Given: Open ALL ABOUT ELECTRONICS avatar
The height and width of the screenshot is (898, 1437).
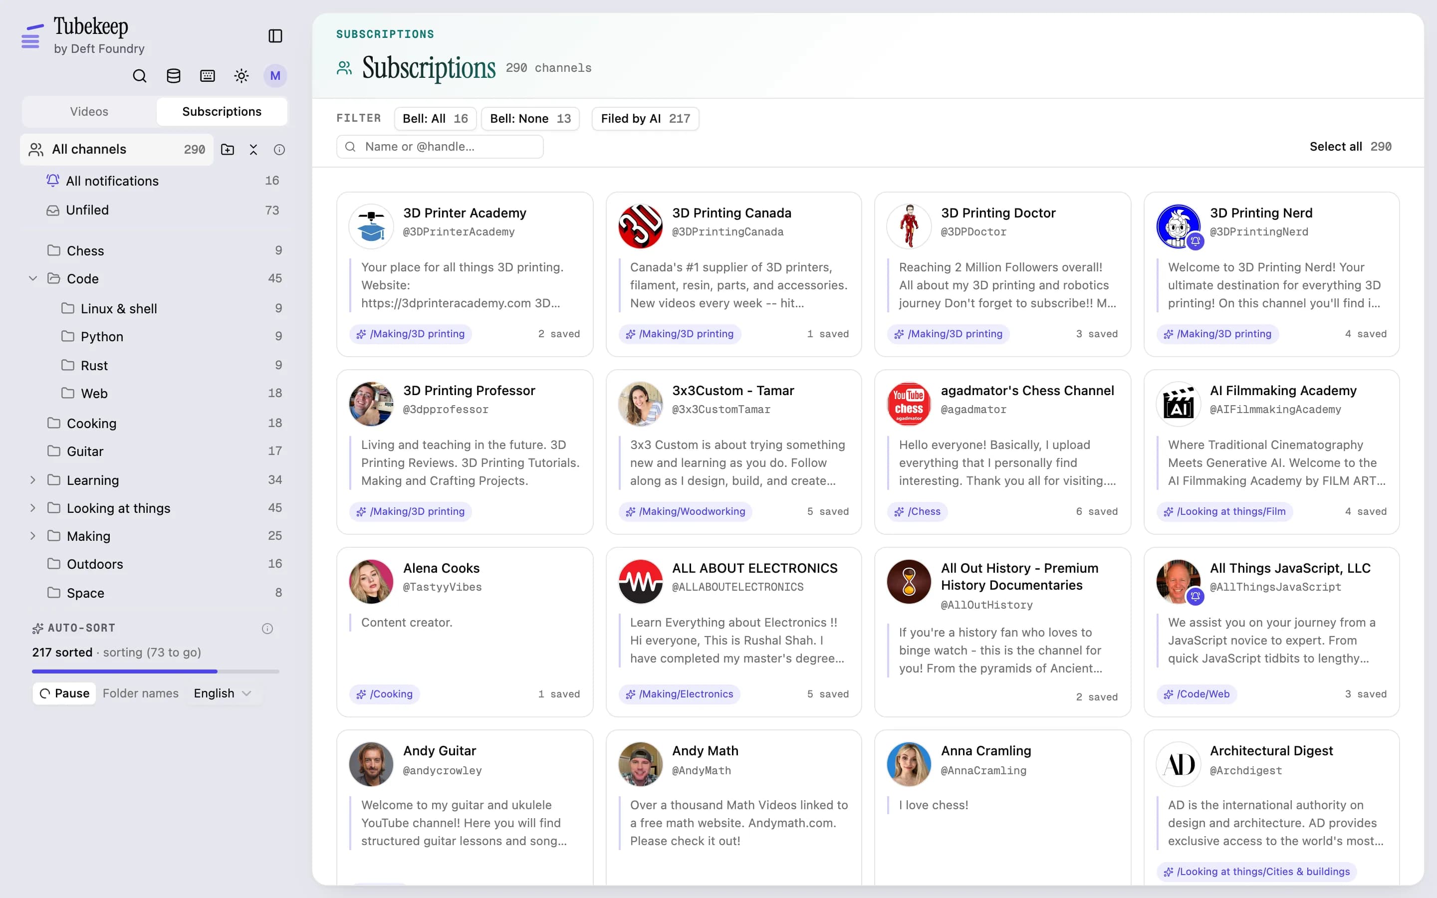Looking at the screenshot, I should pos(640,581).
